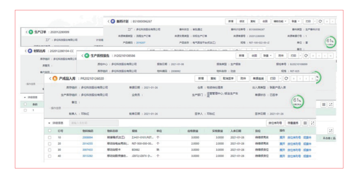
Task: Click back arrow of 产成品入库 window
Action: [50, 79]
